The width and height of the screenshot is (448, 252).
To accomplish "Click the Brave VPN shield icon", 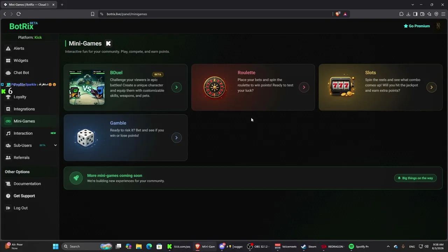I will (x=436, y=14).
